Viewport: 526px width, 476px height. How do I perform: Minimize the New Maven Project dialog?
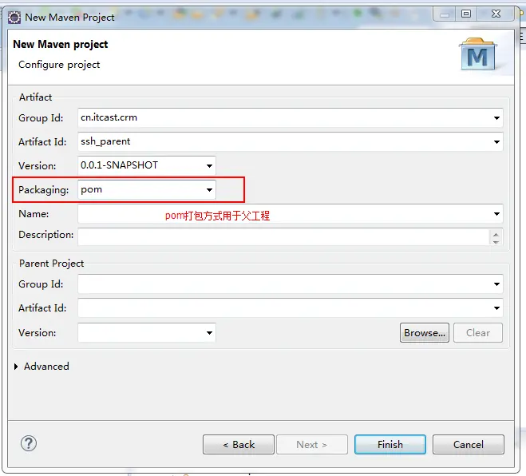pyautogui.click(x=445, y=14)
